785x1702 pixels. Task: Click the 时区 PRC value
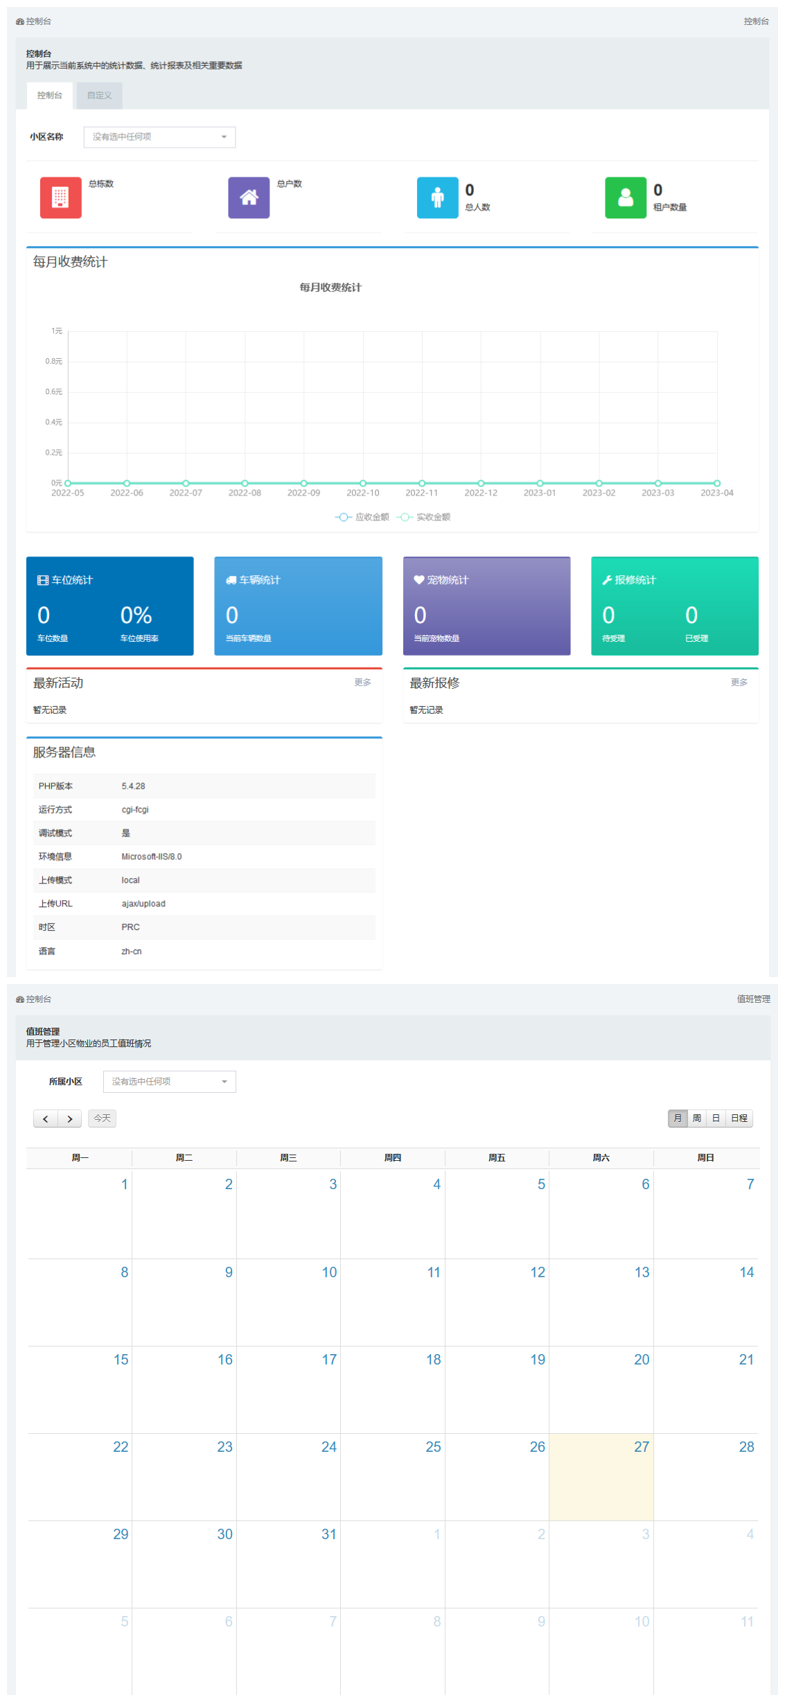click(130, 927)
